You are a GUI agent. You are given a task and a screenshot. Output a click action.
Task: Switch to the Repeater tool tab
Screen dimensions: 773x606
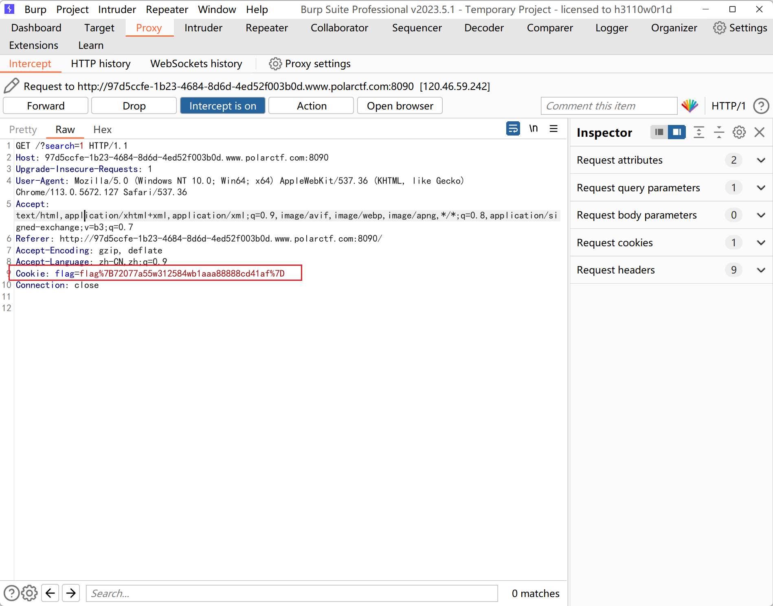(267, 28)
